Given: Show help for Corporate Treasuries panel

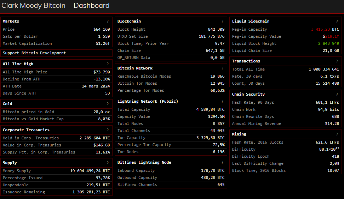Looking at the screenshot, I should click(108, 130).
